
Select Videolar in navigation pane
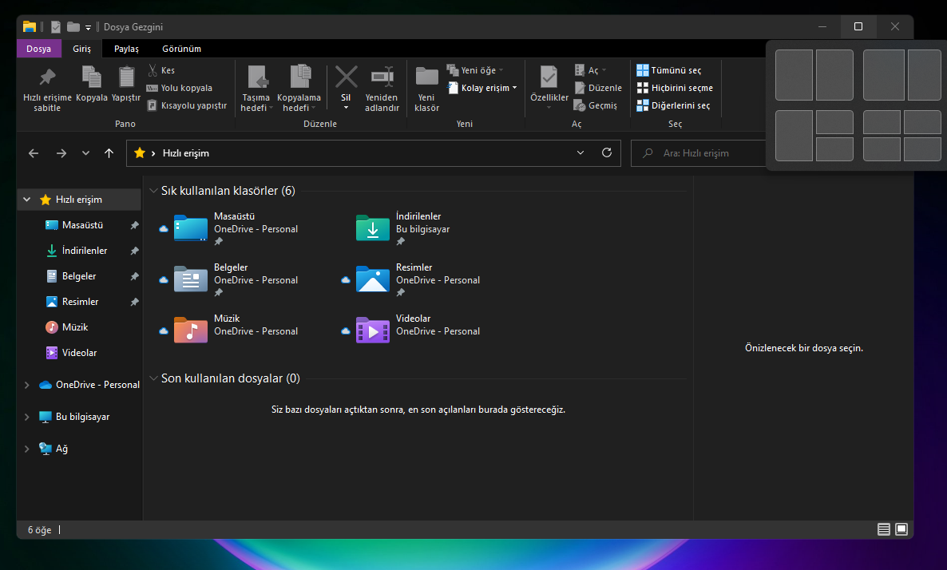click(79, 353)
